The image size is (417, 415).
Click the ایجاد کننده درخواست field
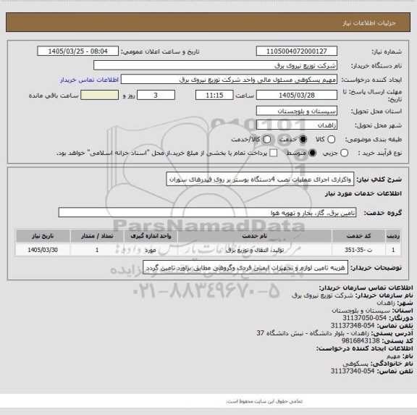(229, 80)
